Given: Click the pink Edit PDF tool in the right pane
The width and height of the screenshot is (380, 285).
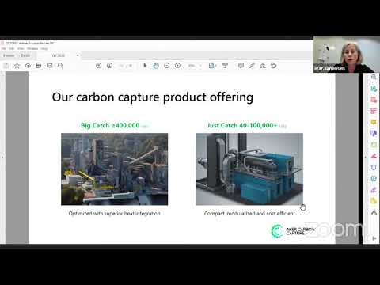Looking at the screenshot, I should click(374, 111).
